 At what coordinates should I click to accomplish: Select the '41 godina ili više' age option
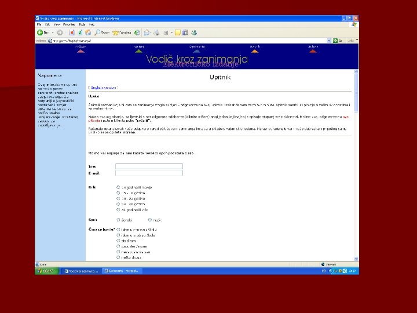coord(118,210)
